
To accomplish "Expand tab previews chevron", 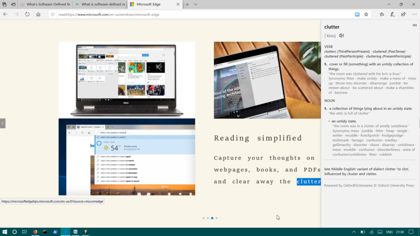I will click(x=196, y=4).
